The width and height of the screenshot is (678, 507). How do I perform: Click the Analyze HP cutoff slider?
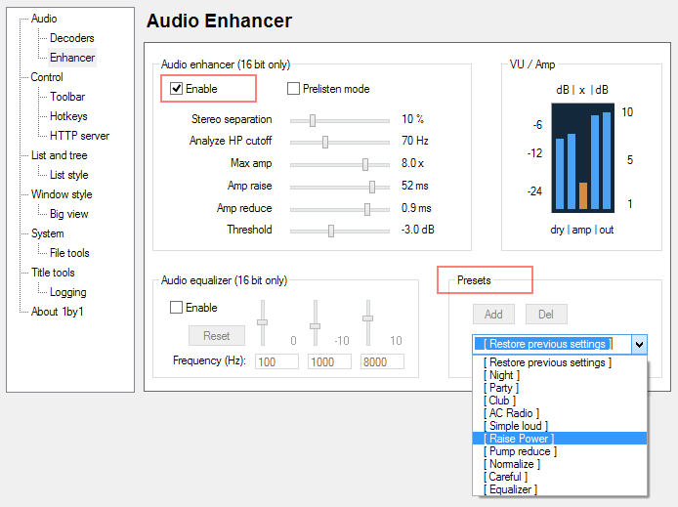pos(340,142)
